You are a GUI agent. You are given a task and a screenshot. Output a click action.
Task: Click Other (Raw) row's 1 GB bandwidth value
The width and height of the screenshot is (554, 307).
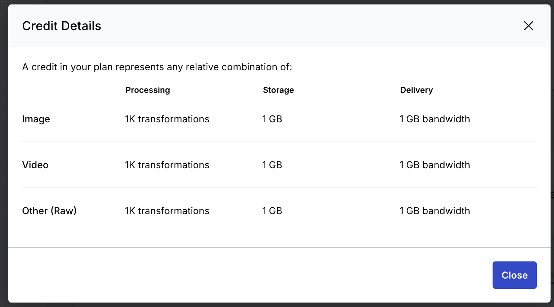435,211
